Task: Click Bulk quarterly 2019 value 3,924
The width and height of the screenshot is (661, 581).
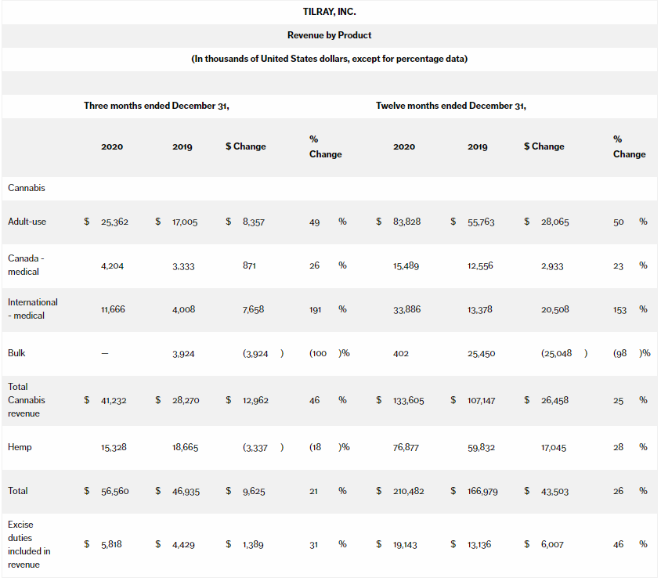Action: point(183,354)
